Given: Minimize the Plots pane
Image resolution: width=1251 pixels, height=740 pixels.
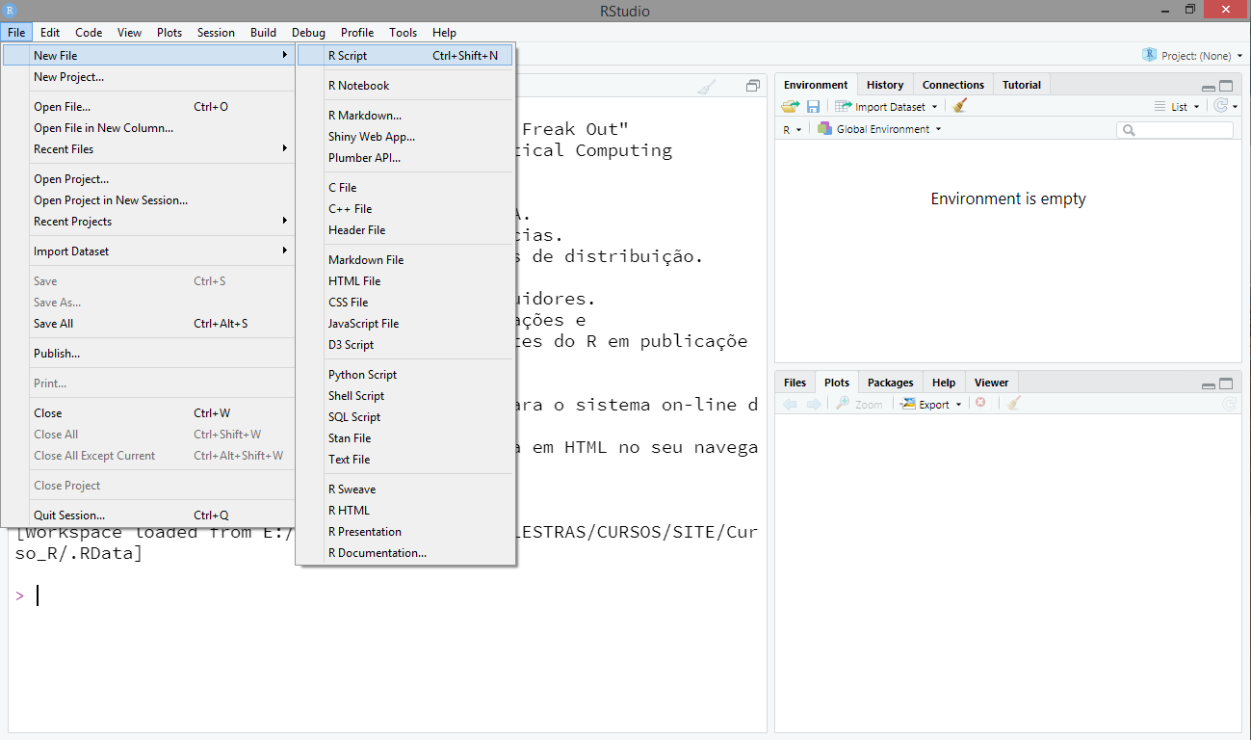Looking at the screenshot, I should click(1208, 383).
